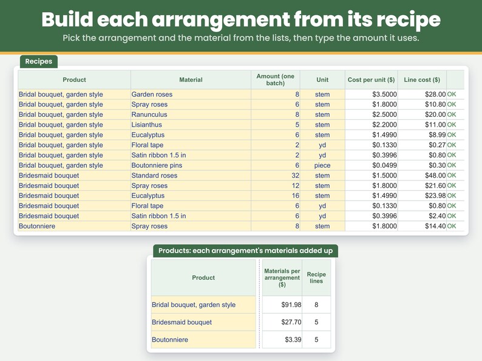The height and width of the screenshot is (361, 482).
Task: Click the Line cost ($) header
Action: (422, 80)
